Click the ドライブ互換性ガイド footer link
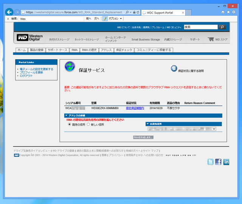Image resolution: width=242 pixels, height=204 pixels. [x=26, y=151]
